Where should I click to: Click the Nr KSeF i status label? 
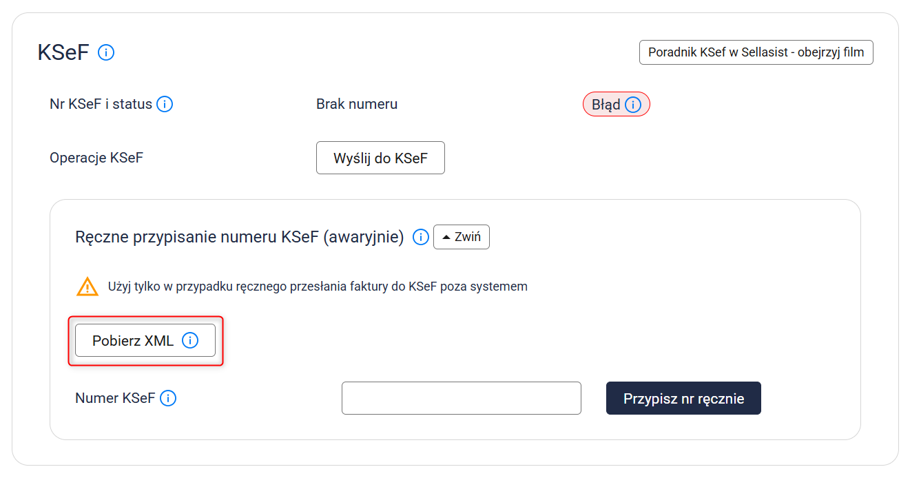(x=101, y=105)
